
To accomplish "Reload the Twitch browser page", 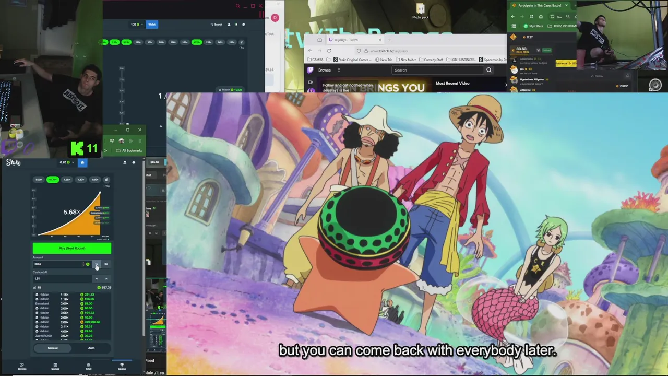I will coord(329,51).
